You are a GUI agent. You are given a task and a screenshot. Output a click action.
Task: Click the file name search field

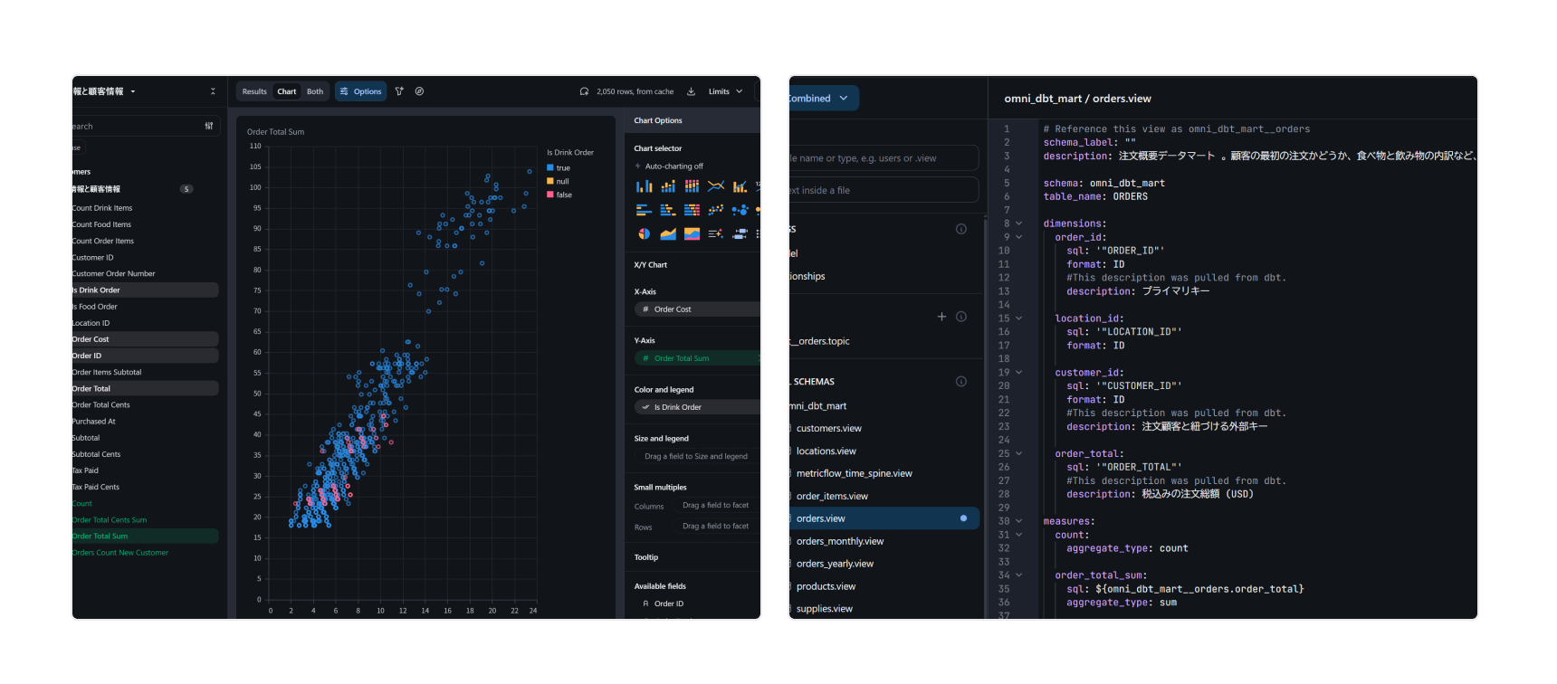click(883, 158)
